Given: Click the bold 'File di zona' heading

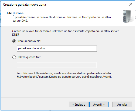Looking at the screenshot, I should [x=15, y=13].
